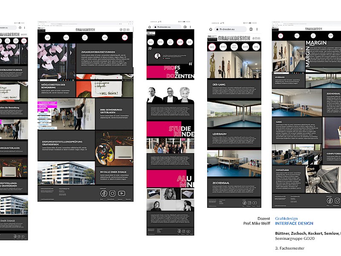The image size is (341, 256).
Task: Click WER circle in Der Gang mobile mockup
Action: point(245,47)
